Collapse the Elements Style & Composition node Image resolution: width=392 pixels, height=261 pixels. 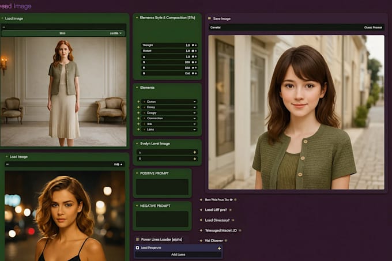tap(137, 18)
